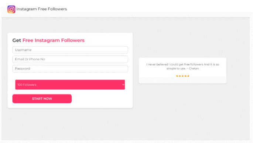Focus the Email Or Phone No field
This screenshot has height=143, width=253.
point(70,59)
